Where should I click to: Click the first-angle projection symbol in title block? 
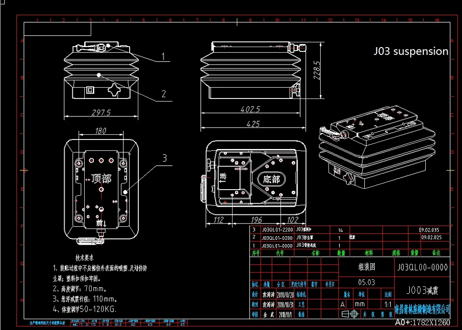(350, 314)
